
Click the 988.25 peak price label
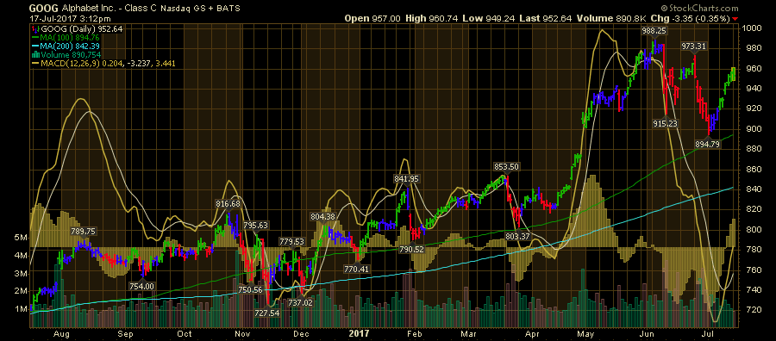pos(654,31)
